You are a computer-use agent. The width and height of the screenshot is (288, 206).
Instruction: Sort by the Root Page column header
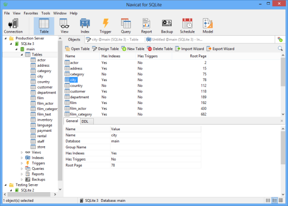point(190,56)
